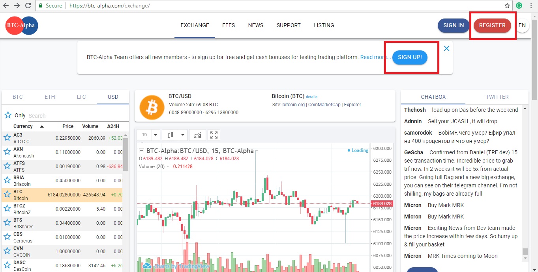Screen dimensions: 538x272
Task: Favorite the CBS Cerberus star
Action: (7, 237)
